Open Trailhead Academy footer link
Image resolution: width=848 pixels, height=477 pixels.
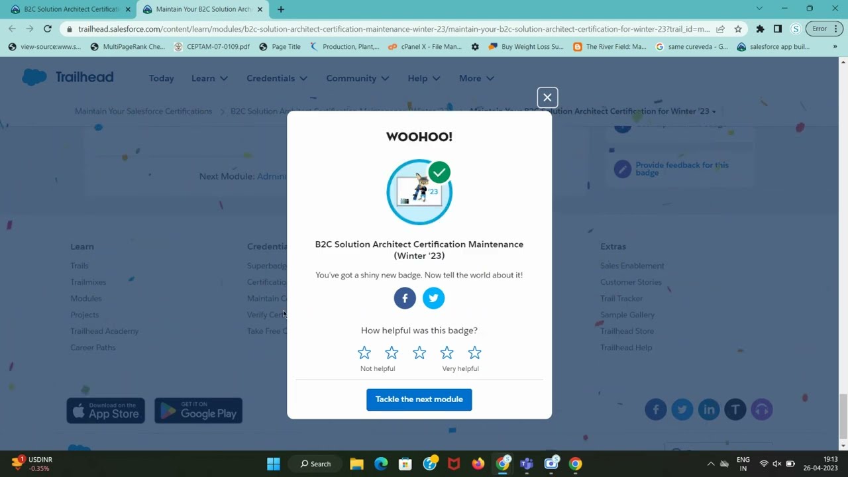(105, 331)
